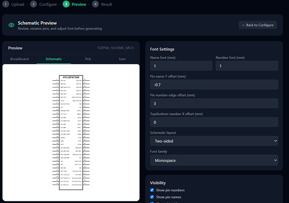Switch to the Breadboard tab
The height and width of the screenshot is (203, 289).
(x=20, y=59)
